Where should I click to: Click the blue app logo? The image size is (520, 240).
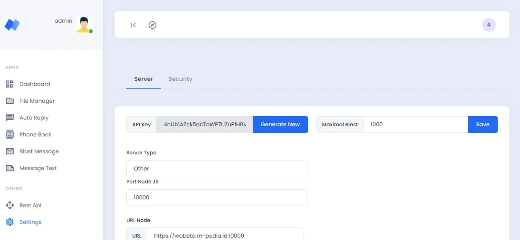[12, 25]
